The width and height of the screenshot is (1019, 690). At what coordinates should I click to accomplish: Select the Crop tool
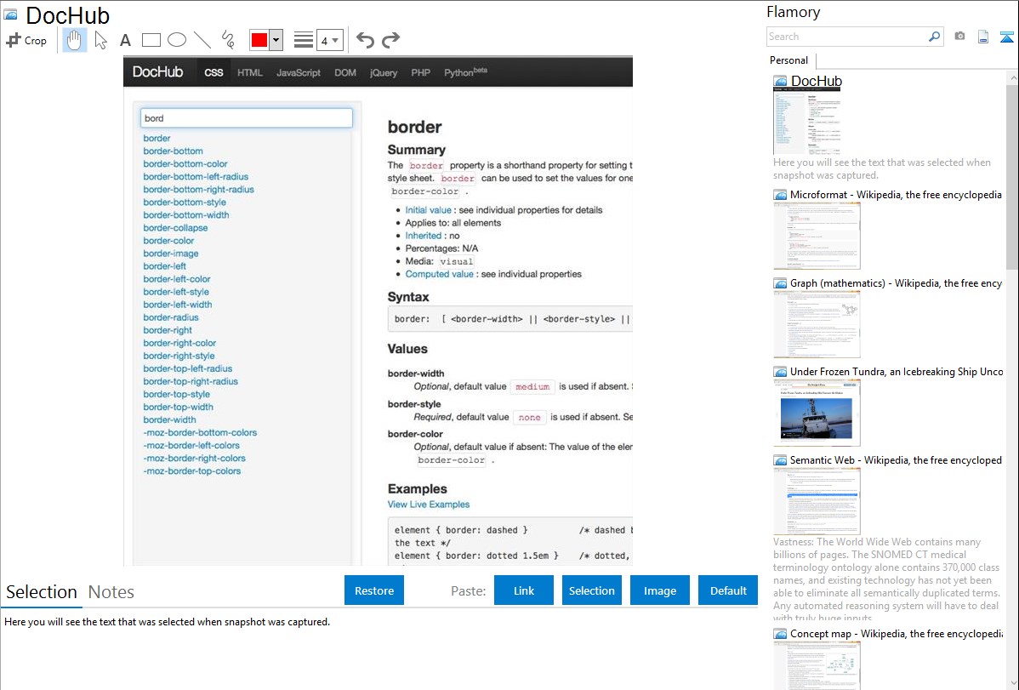point(26,40)
